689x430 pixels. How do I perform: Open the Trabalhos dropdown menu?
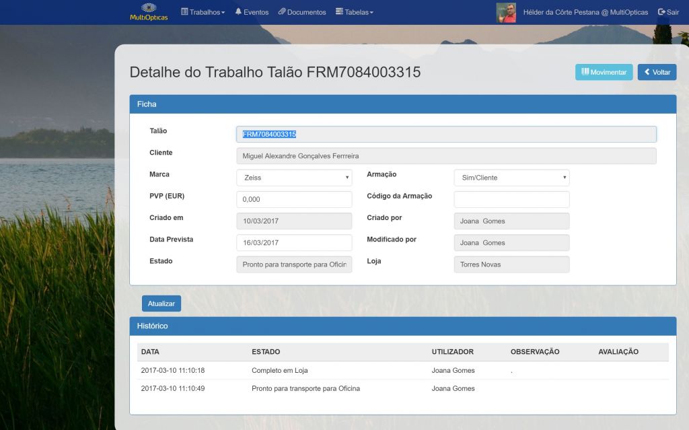click(x=203, y=12)
